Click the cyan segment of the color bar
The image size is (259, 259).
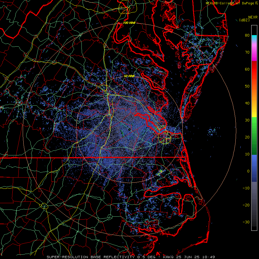[x=254, y=37]
